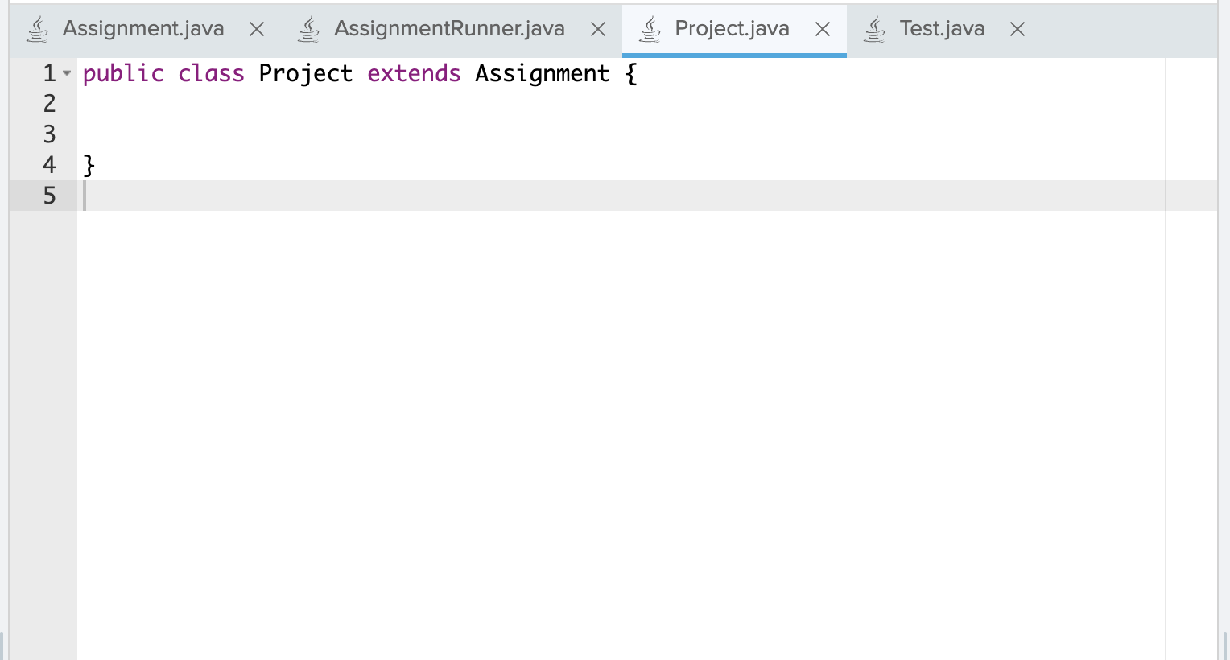Image resolution: width=1230 pixels, height=660 pixels.
Task: Close the Test.java tab
Action: [1017, 29]
